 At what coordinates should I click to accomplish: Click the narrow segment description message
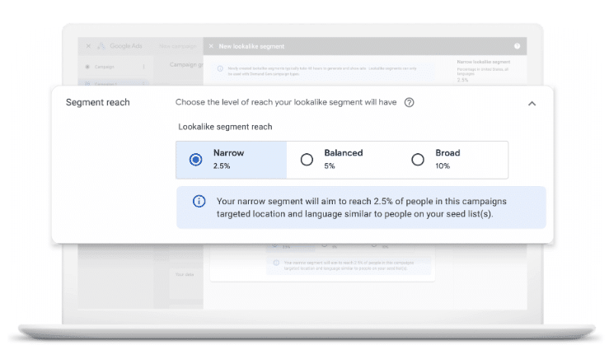point(361,207)
